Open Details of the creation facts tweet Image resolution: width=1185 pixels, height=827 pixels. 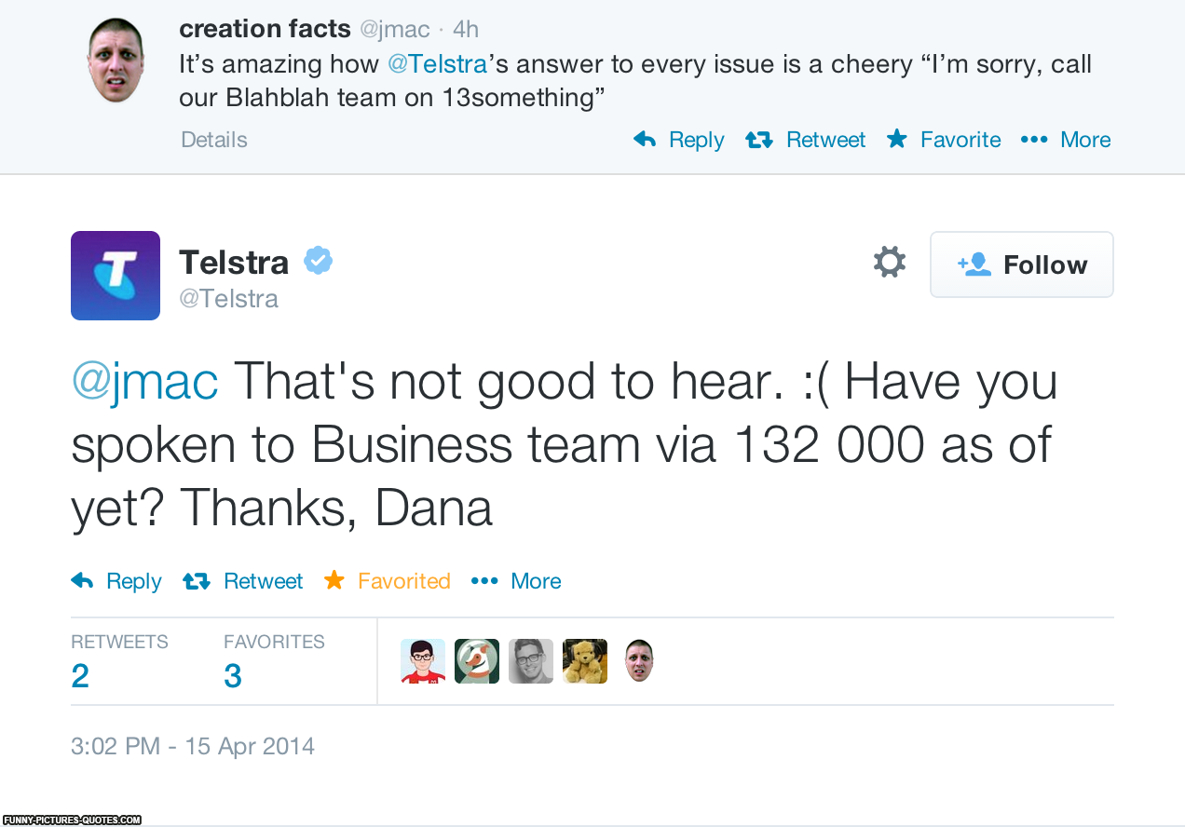(x=214, y=140)
